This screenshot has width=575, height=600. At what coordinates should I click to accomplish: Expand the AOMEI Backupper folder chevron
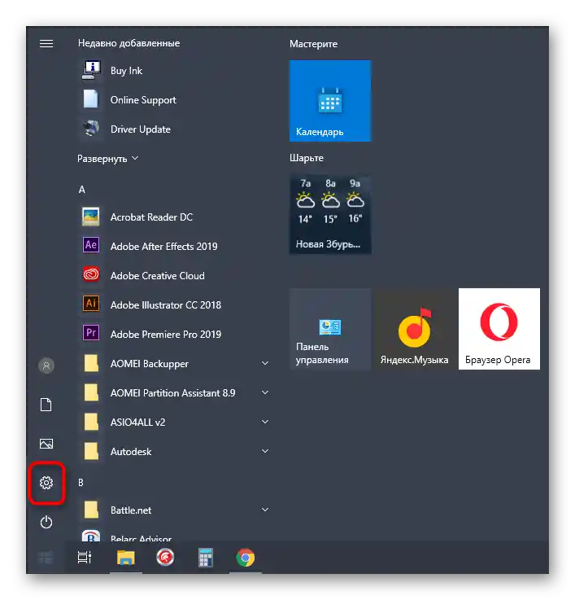coord(265,363)
